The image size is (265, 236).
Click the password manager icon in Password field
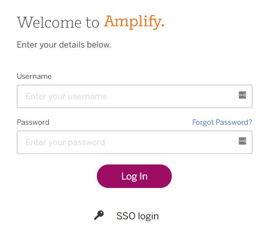point(242,141)
